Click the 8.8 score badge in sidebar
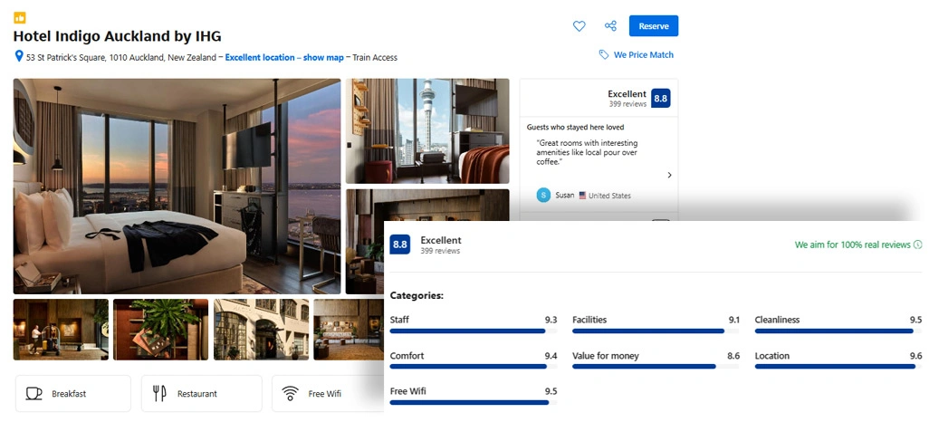 (661, 99)
